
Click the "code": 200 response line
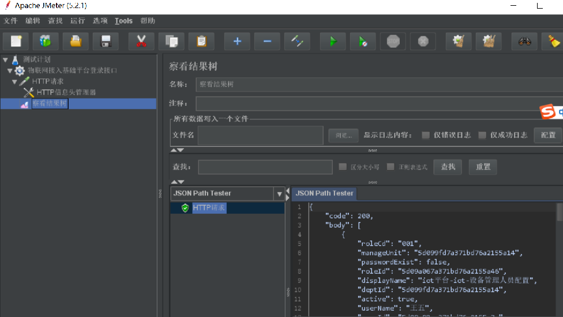point(349,216)
